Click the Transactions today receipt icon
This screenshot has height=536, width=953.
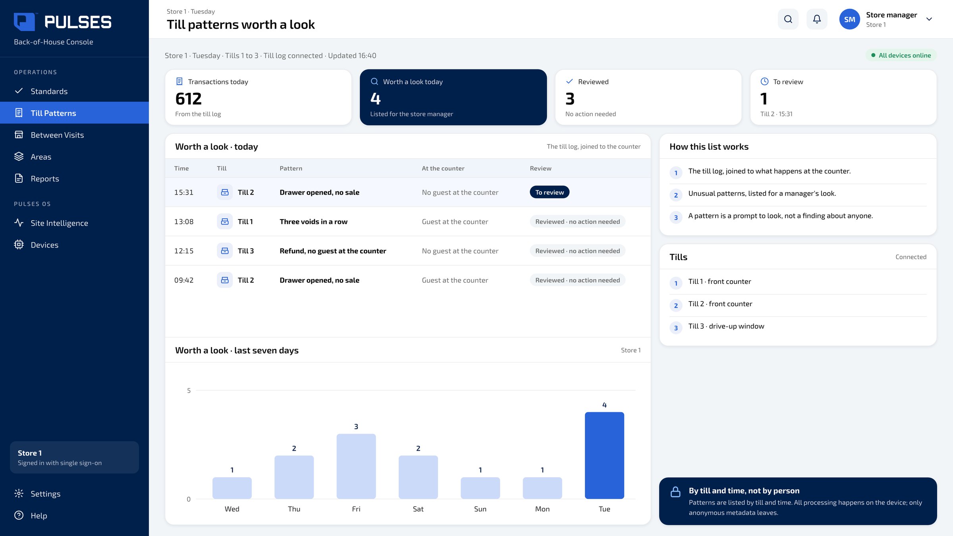[x=179, y=81]
